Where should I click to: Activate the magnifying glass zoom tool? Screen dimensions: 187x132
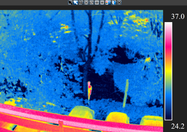click(x=81, y=3)
